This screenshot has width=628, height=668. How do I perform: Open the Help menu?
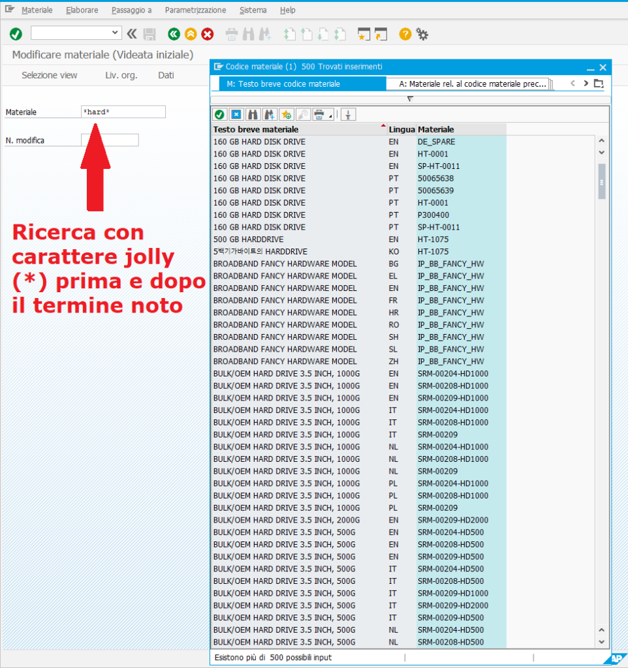288,10
